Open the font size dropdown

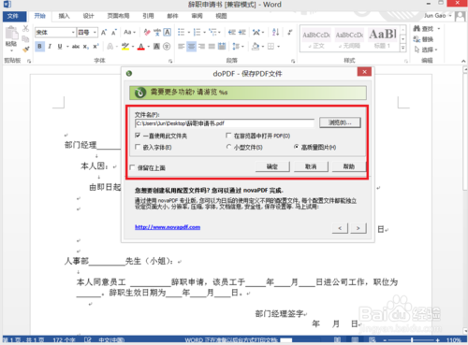[x=95, y=32]
